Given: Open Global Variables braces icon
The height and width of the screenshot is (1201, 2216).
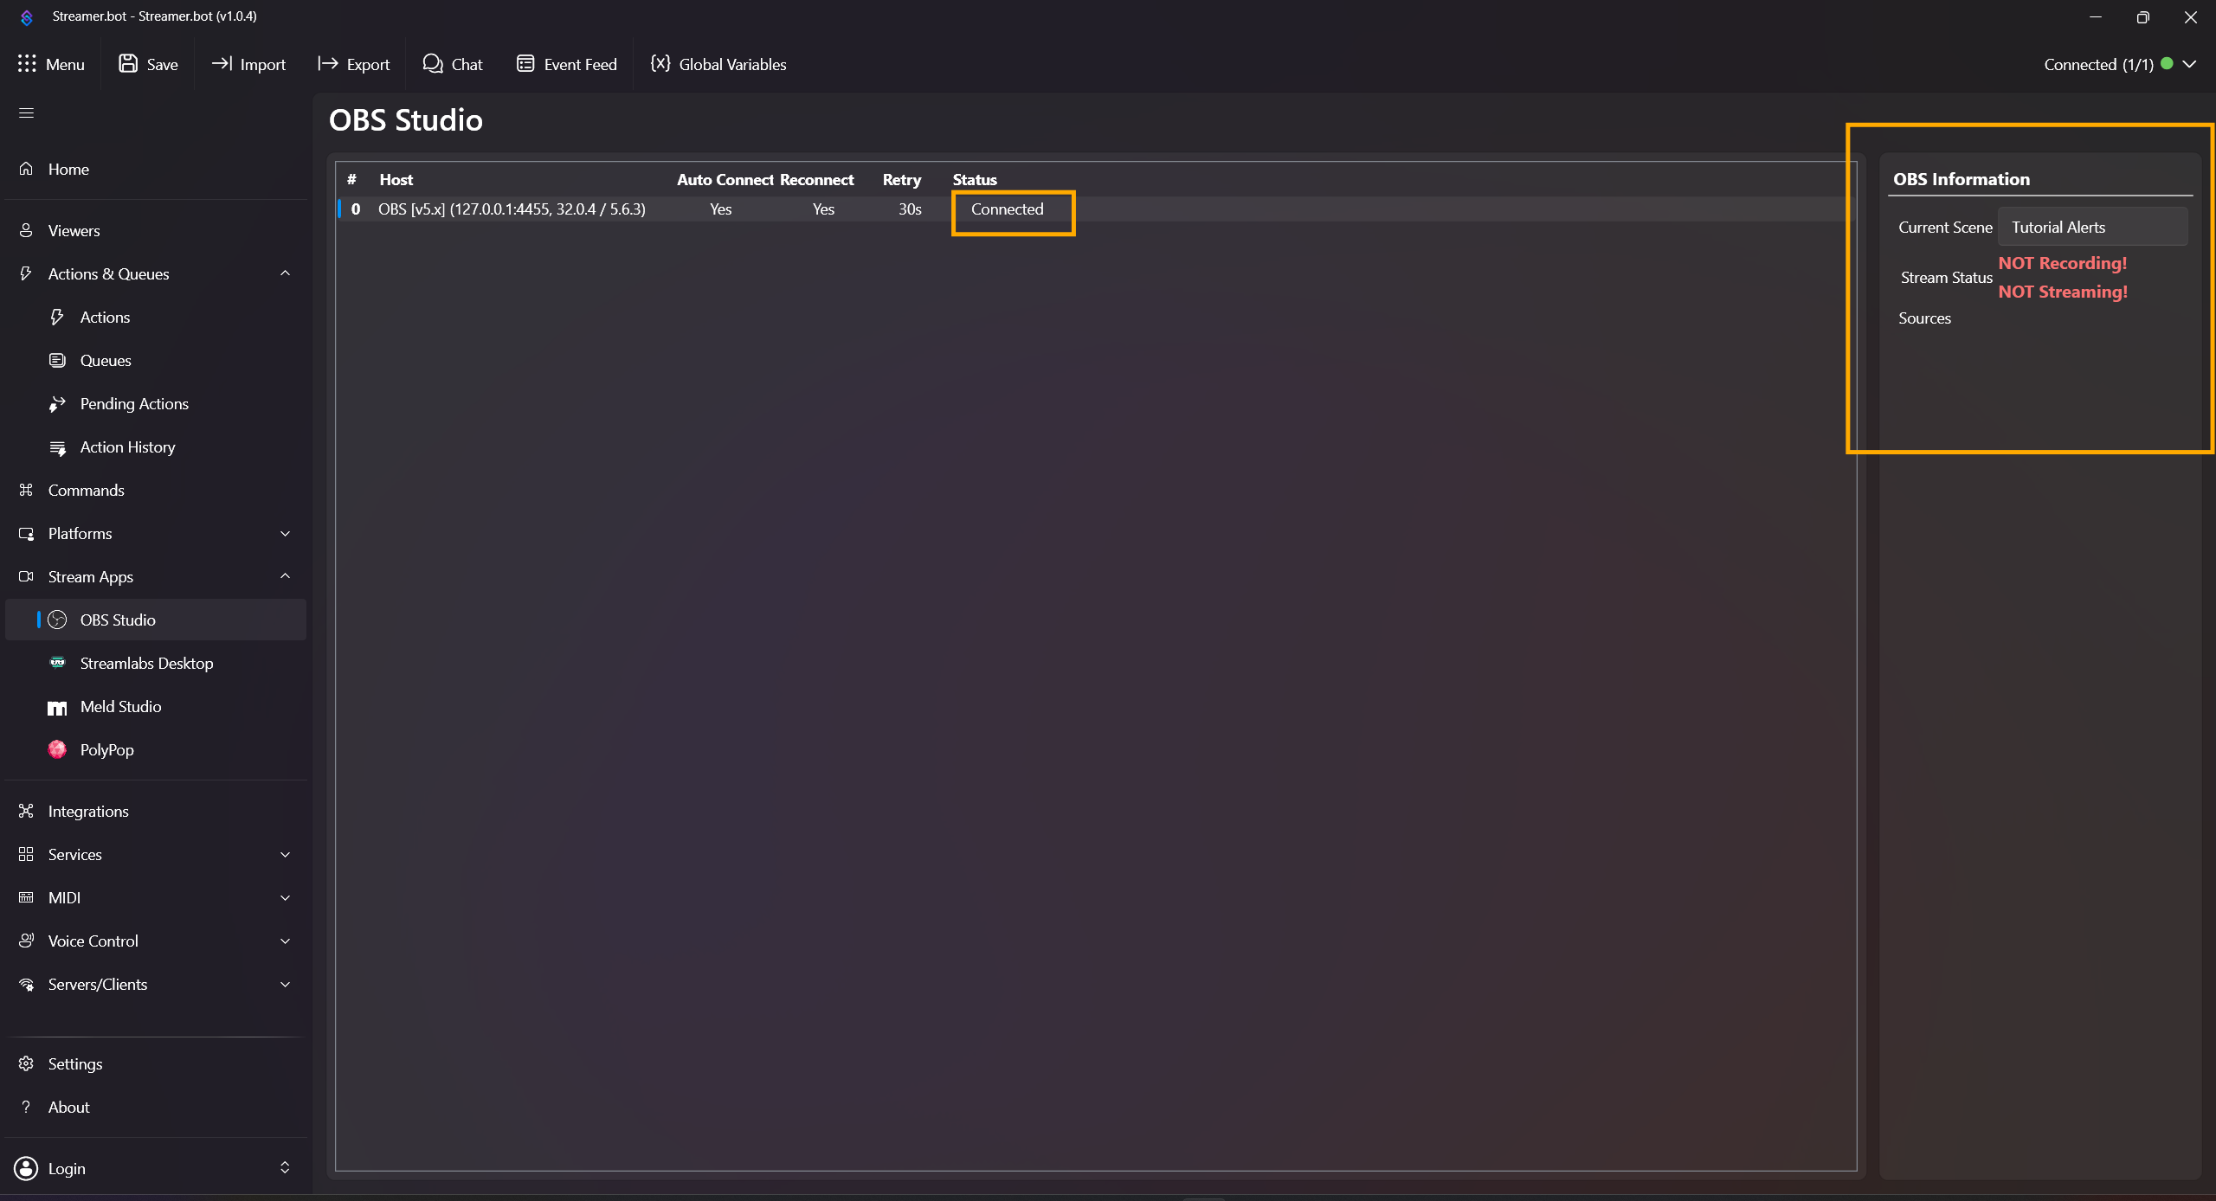Looking at the screenshot, I should click(x=660, y=64).
